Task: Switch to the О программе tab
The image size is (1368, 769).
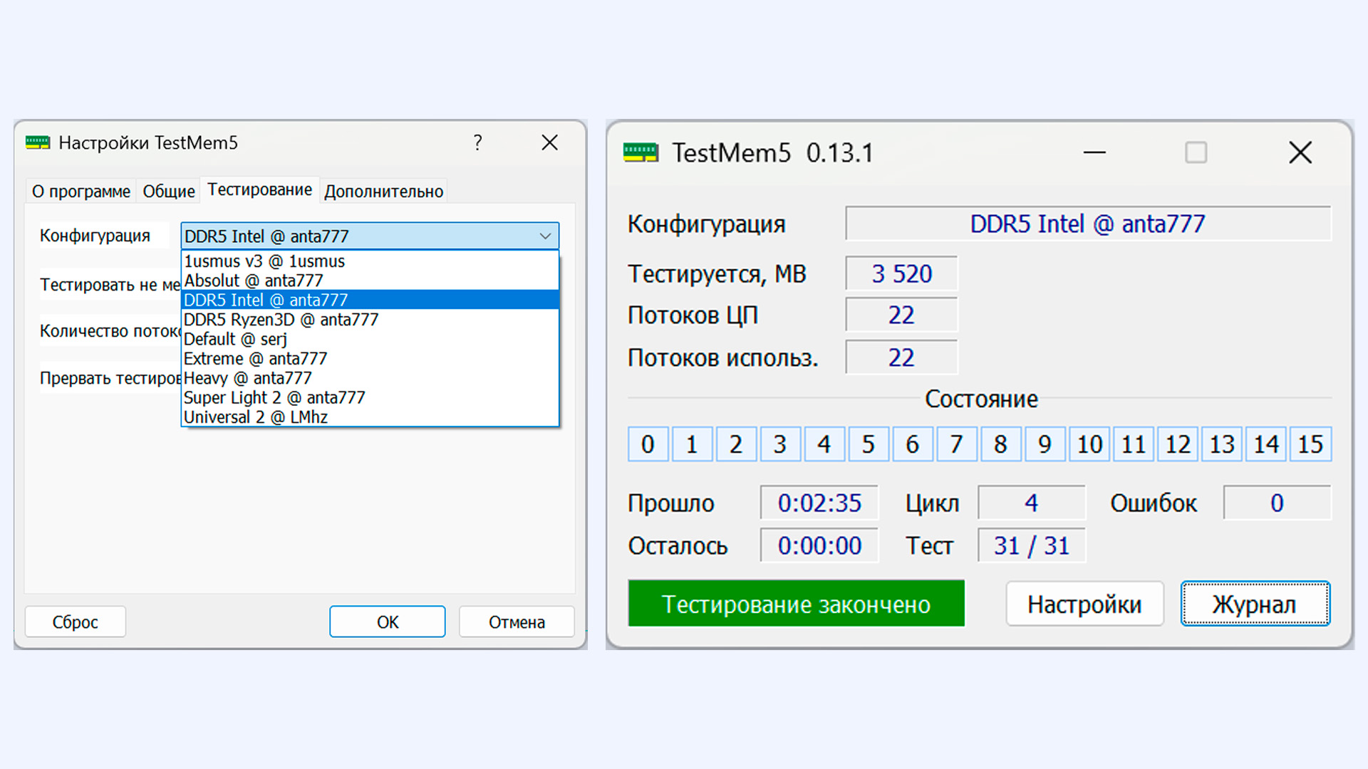Action: click(81, 192)
